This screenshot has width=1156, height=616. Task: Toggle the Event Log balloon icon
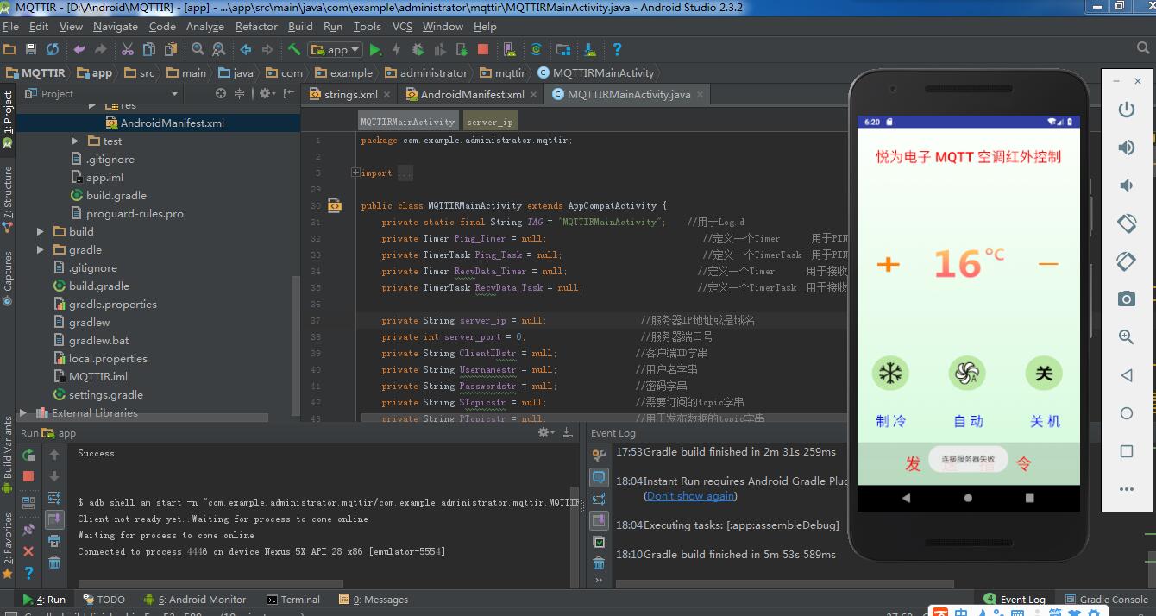tap(598, 477)
